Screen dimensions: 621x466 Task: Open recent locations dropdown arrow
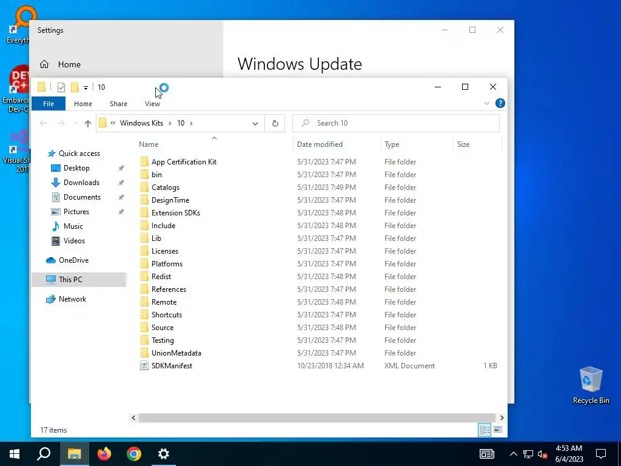coord(75,123)
